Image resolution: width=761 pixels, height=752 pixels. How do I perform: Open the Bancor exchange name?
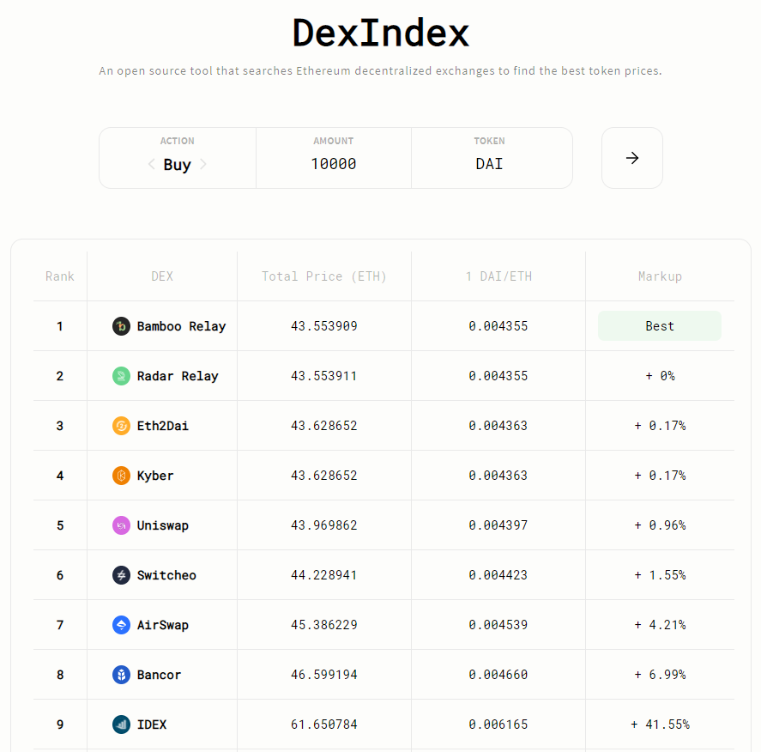click(159, 675)
